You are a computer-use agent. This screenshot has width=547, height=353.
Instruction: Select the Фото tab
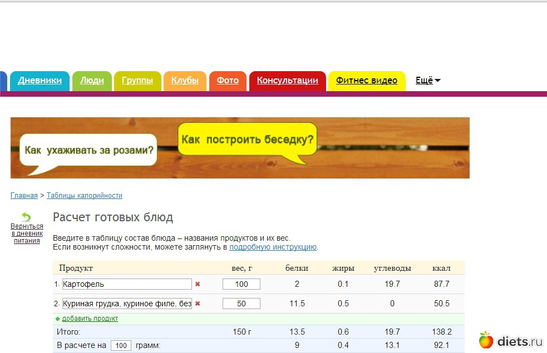pyautogui.click(x=228, y=81)
